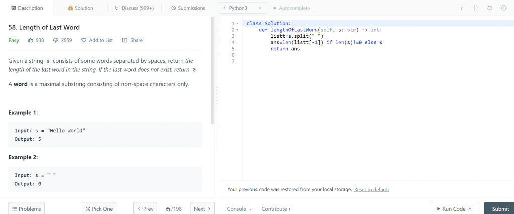The height and width of the screenshot is (214, 514).
Task: Open the Solution tab
Action: (80, 8)
